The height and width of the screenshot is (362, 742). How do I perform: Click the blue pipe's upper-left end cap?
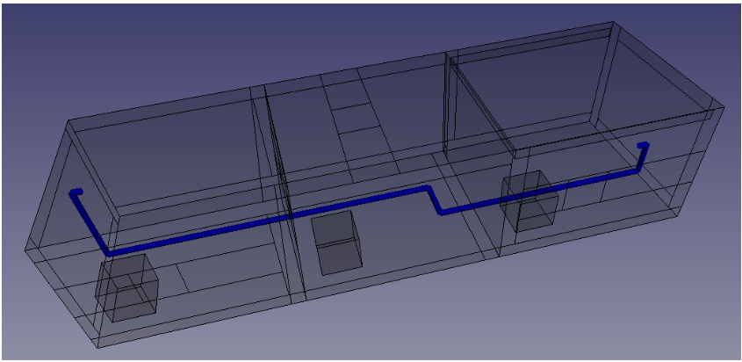[x=76, y=191]
